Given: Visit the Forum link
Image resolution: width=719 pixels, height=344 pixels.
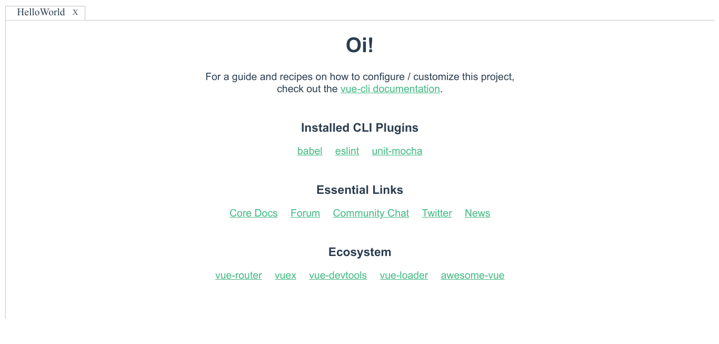Looking at the screenshot, I should (x=305, y=213).
